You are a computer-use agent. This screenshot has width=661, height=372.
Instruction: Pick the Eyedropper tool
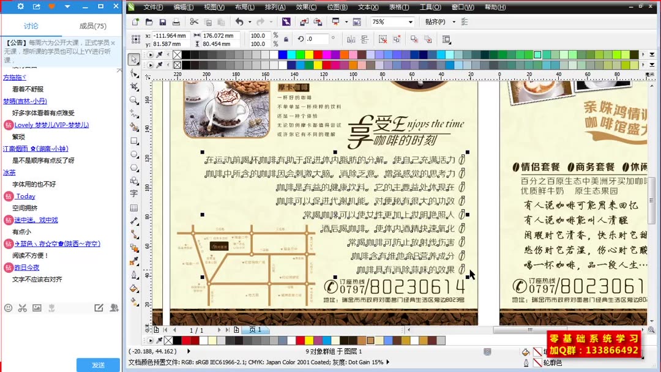pyautogui.click(x=135, y=261)
